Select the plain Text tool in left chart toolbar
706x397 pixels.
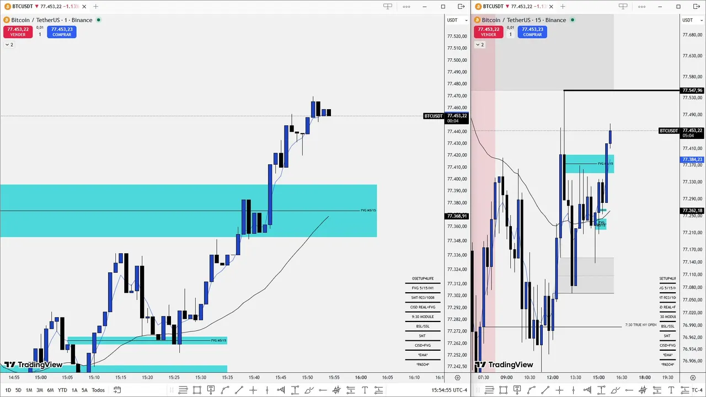pyautogui.click(x=365, y=390)
